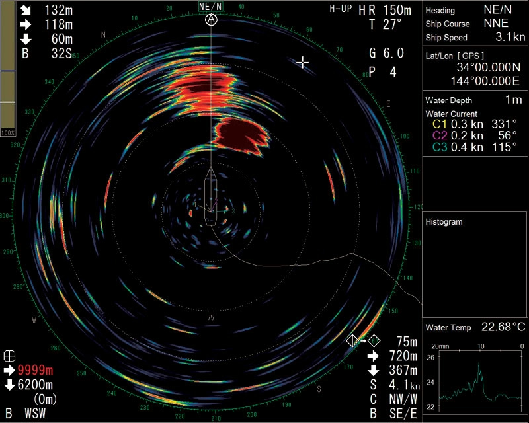Click the echo color scale bar

pos(9,66)
